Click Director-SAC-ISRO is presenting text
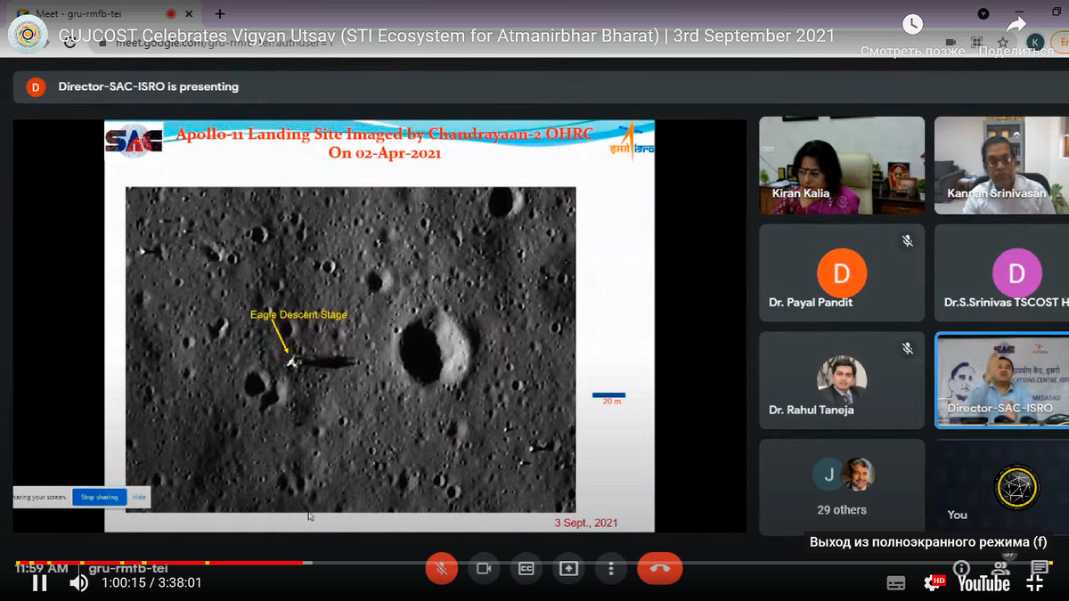 149,87
